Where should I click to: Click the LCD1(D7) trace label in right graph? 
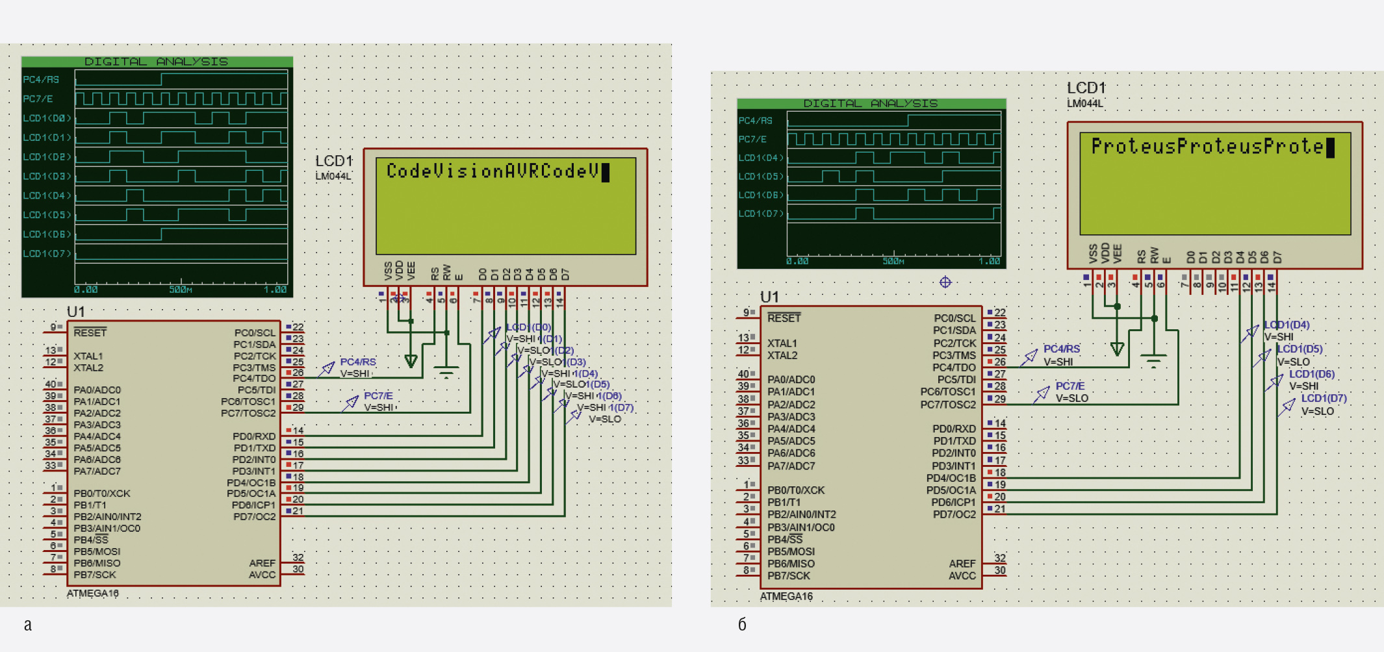pos(762,214)
